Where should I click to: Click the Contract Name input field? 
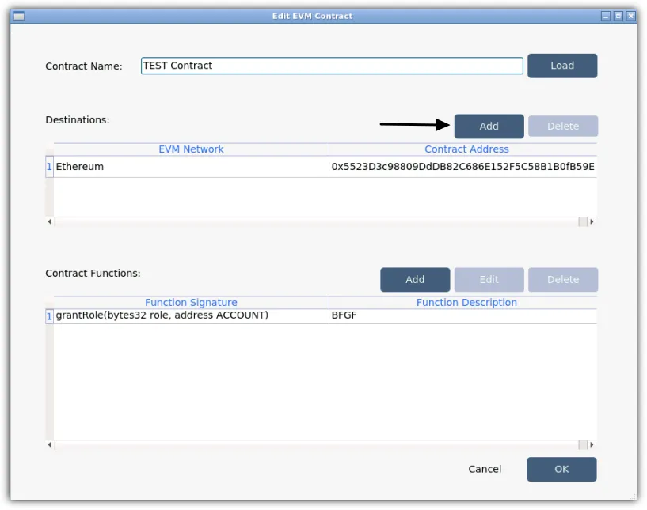332,66
